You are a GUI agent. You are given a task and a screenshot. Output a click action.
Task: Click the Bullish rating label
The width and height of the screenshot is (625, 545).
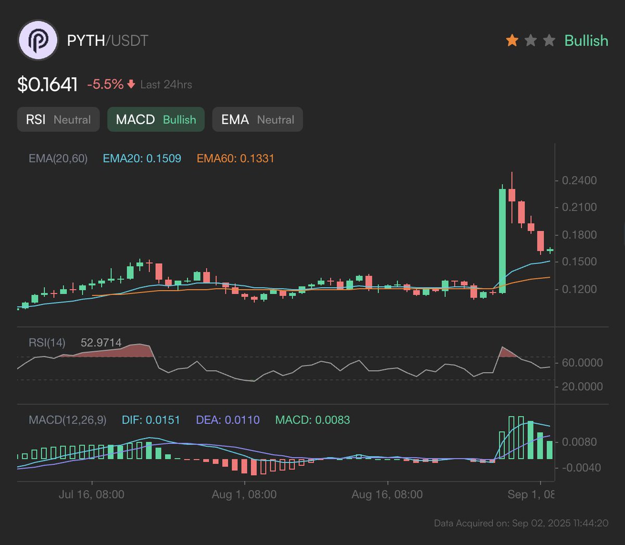click(x=586, y=41)
